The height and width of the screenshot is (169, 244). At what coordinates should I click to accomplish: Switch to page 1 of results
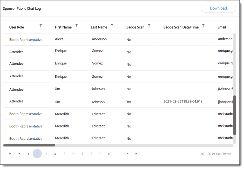click(x=28, y=154)
